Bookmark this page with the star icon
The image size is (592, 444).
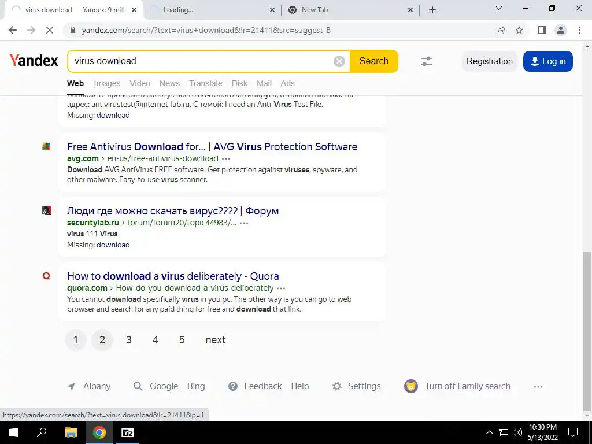pos(519,30)
